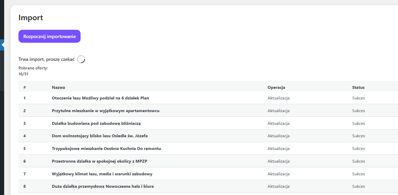
Task: Open "Przestronna działka w spokojnej okolicy z MPZP"
Action: [x=100, y=161]
